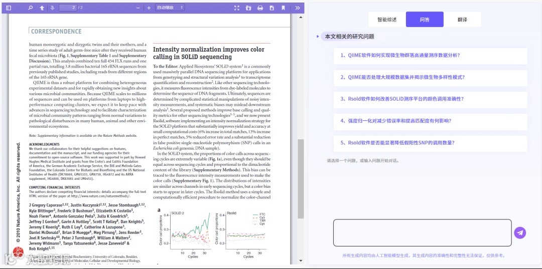Click the page number input field
Image resolution: width=542 pixels, height=269 pixels.
pyautogui.click(x=68, y=8)
